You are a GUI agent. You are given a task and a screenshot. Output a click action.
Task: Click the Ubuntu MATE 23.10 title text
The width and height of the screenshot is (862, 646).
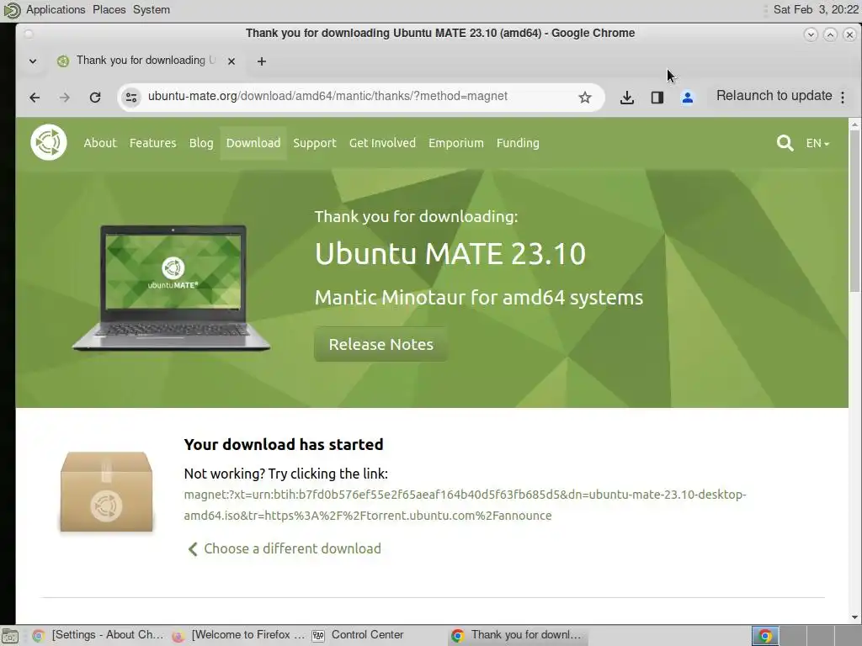(x=450, y=254)
